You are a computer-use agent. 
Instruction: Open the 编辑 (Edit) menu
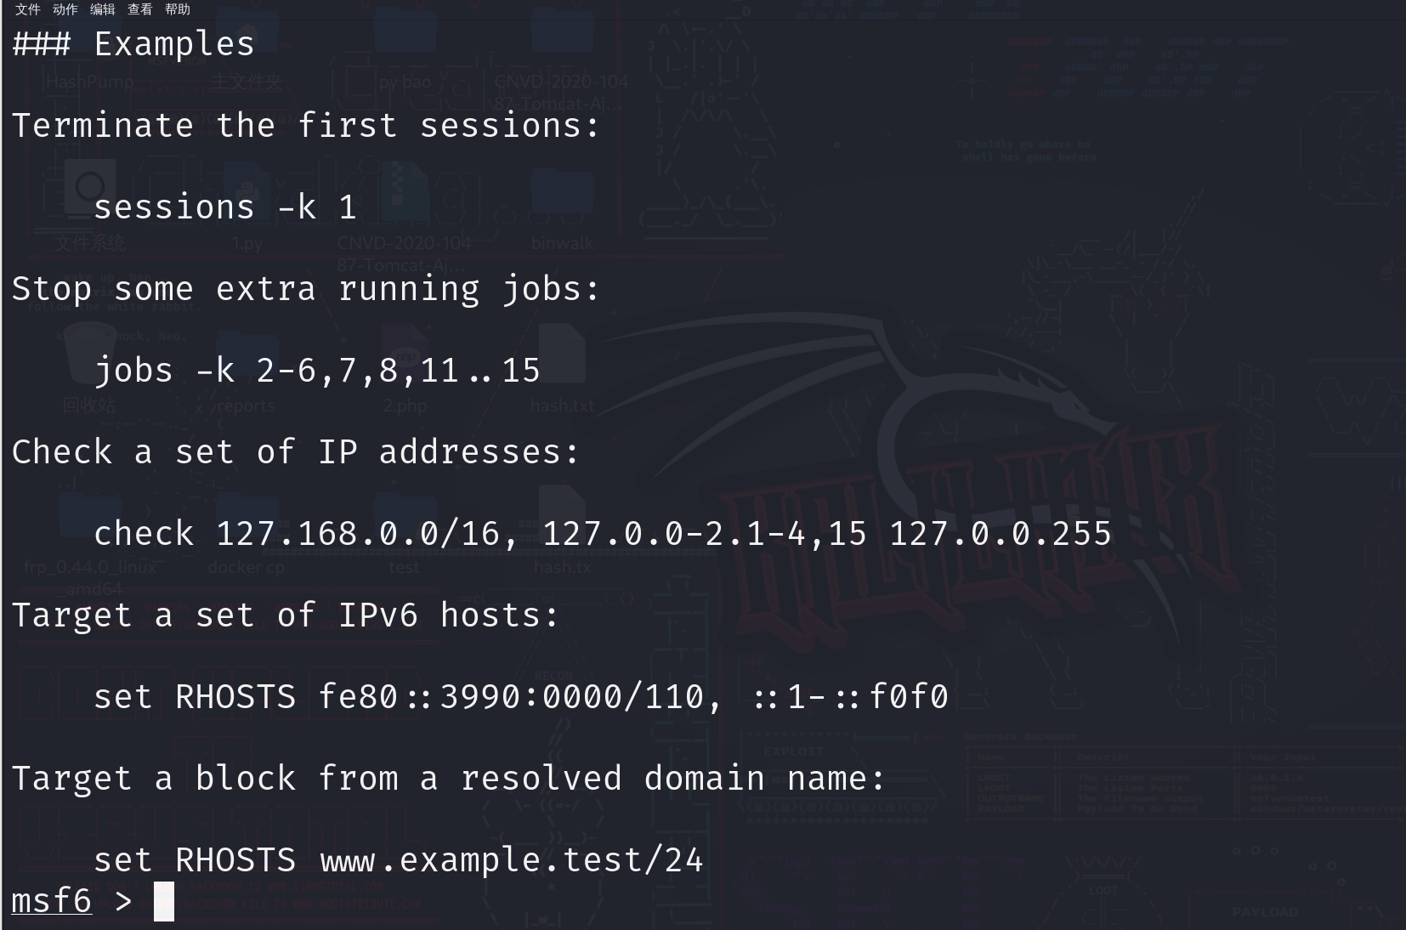tap(102, 9)
